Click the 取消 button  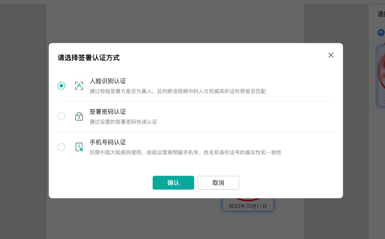tap(218, 182)
